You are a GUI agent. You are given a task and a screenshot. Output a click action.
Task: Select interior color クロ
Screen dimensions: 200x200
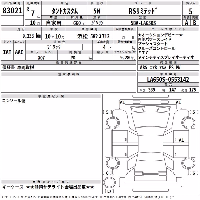tap(73, 58)
